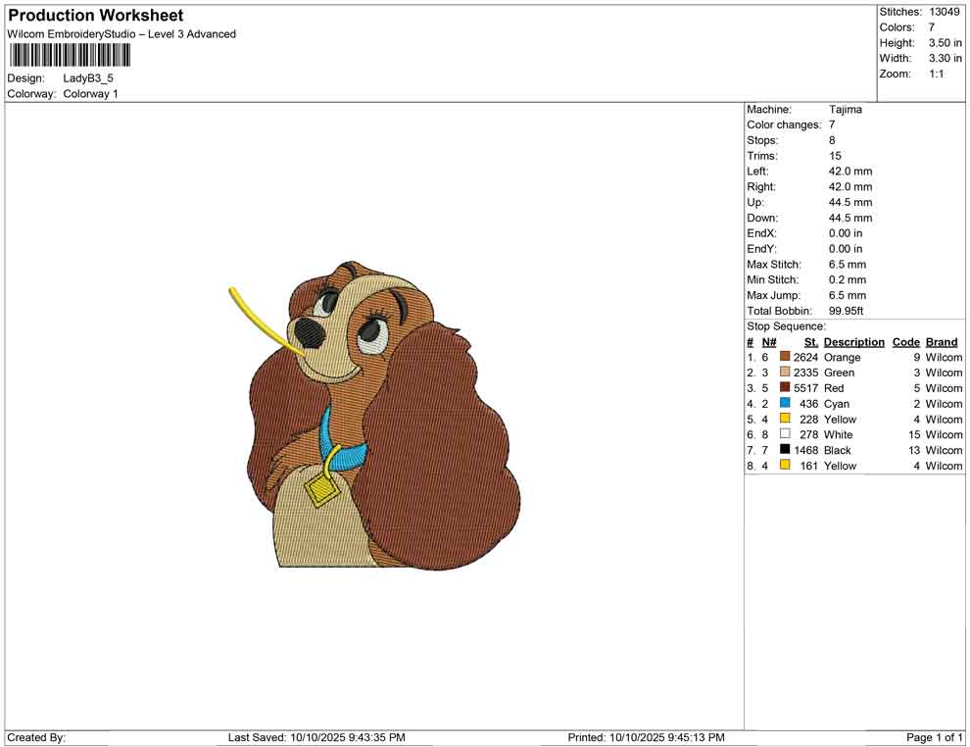Click the Stitches value 13049
Image resolution: width=970 pixels, height=747 pixels.
click(944, 12)
